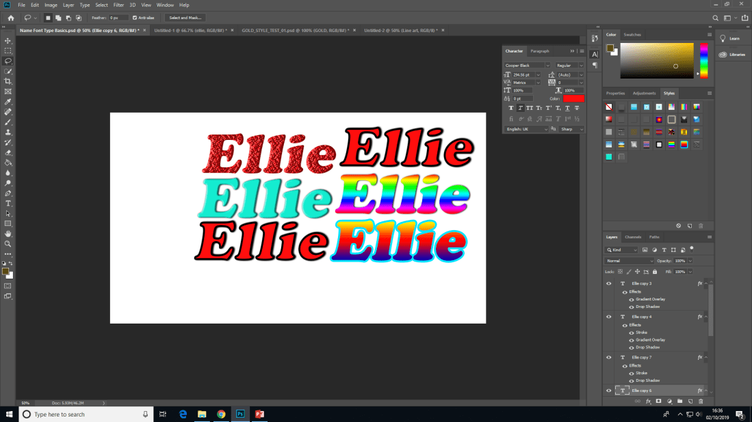
Task: Toggle visibility of Ellie copy 7 layer
Action: click(x=609, y=357)
